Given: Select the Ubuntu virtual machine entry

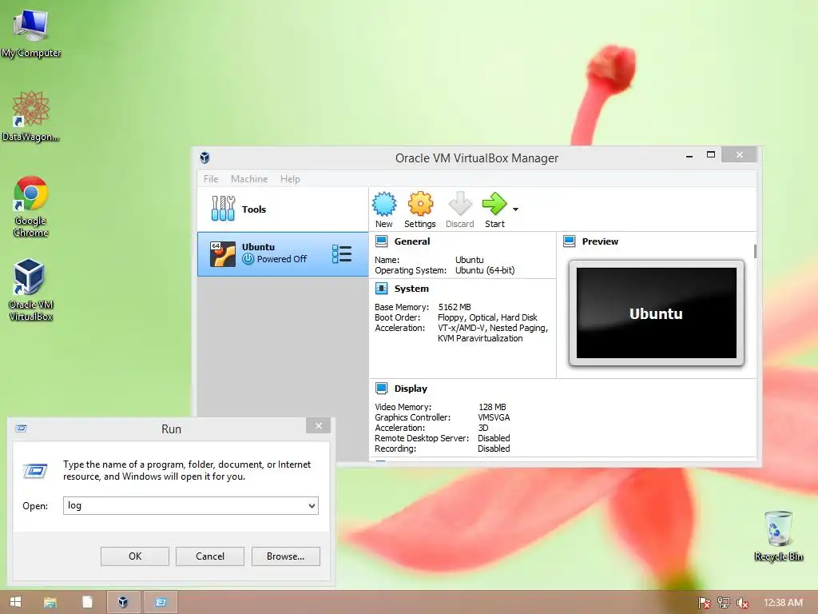Looking at the screenshot, I should pyautogui.click(x=283, y=253).
